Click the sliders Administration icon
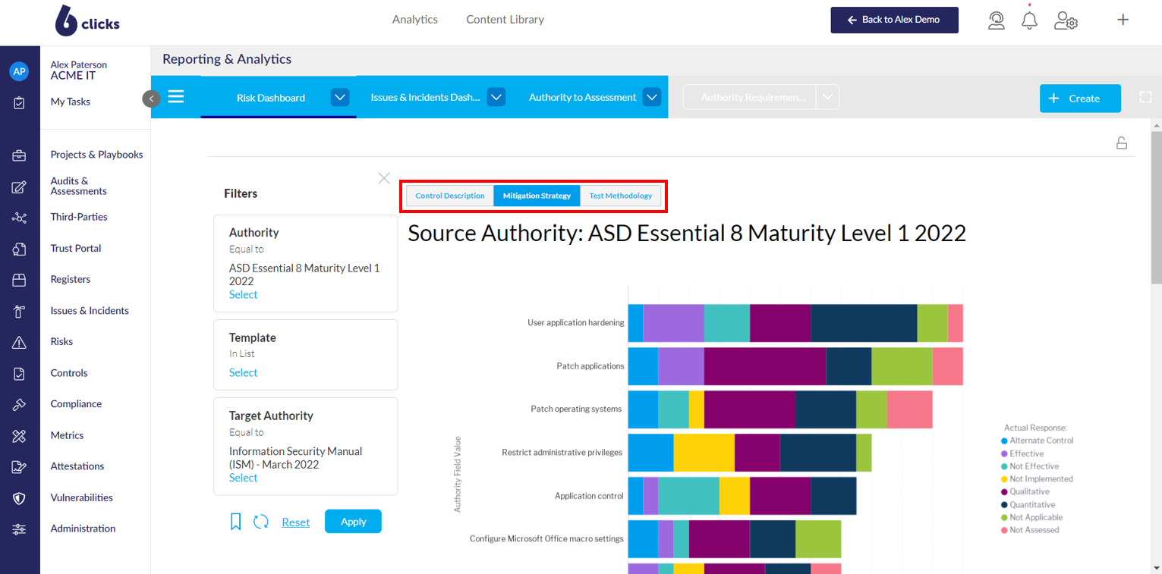1162x574 pixels. coord(19,529)
